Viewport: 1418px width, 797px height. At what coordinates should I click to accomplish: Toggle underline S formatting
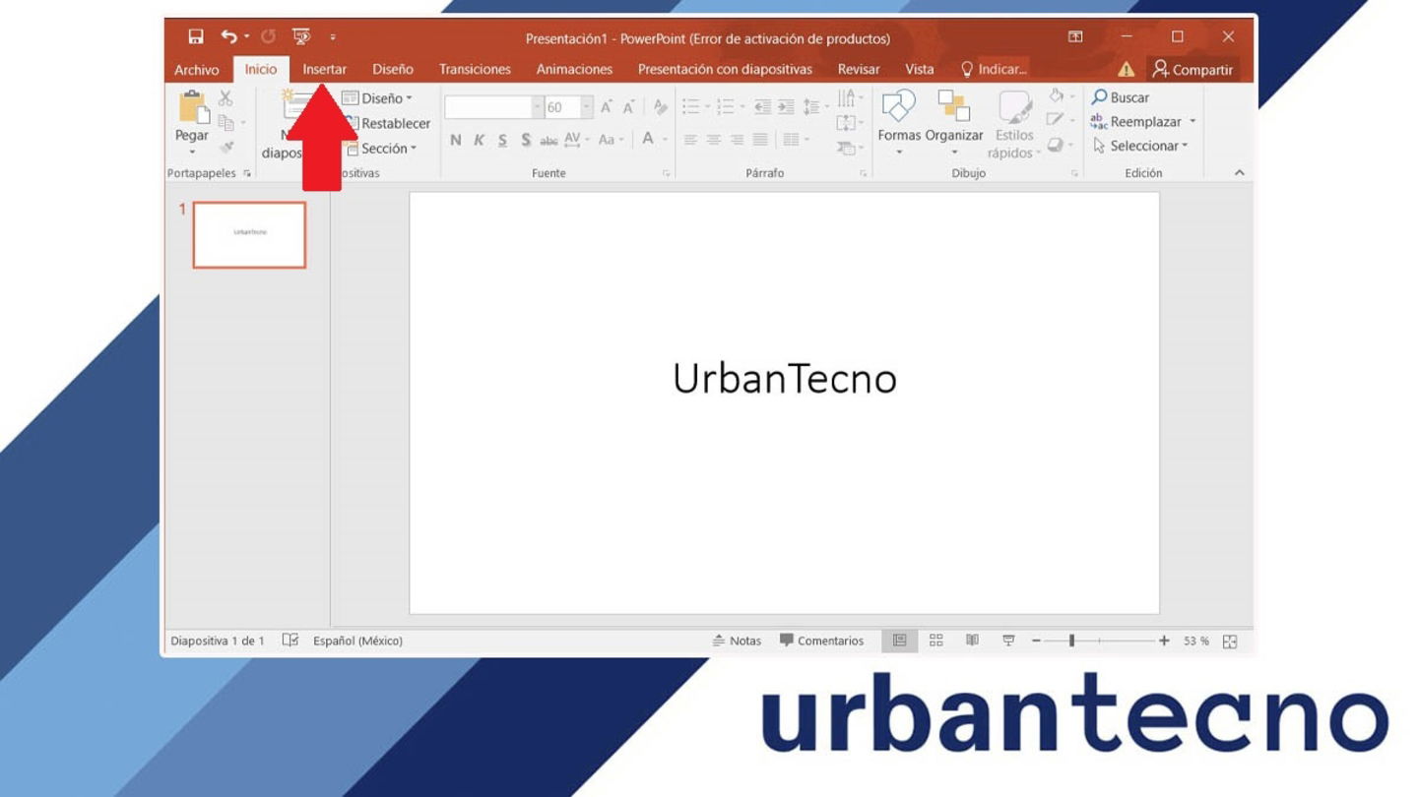pos(502,140)
